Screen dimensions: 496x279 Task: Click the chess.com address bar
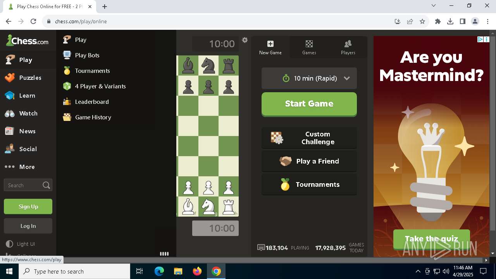pos(217,21)
